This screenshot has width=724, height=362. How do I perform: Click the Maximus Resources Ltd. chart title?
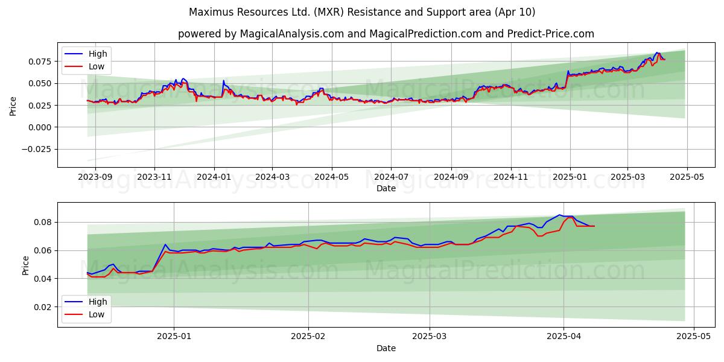click(361, 12)
